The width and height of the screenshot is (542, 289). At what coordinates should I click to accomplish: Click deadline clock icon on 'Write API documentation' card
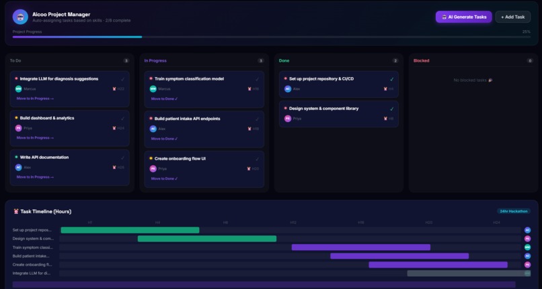point(114,168)
